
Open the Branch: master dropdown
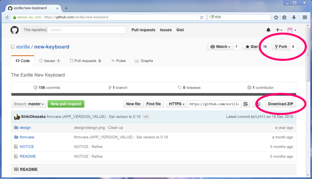29,104
